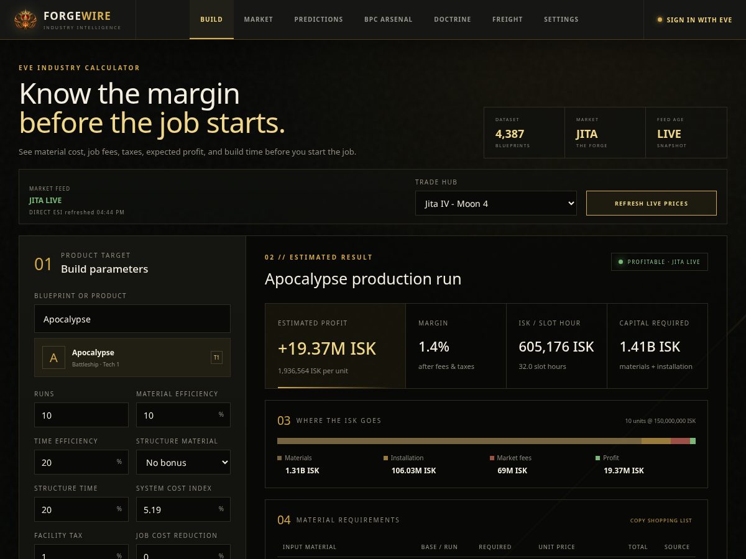Click the ForgeWire logo emblem
Screen dimensions: 746x559
25,20
